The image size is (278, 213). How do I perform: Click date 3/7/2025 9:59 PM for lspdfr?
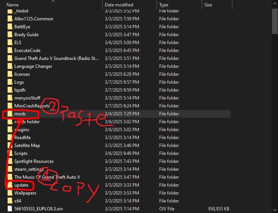click(122, 90)
